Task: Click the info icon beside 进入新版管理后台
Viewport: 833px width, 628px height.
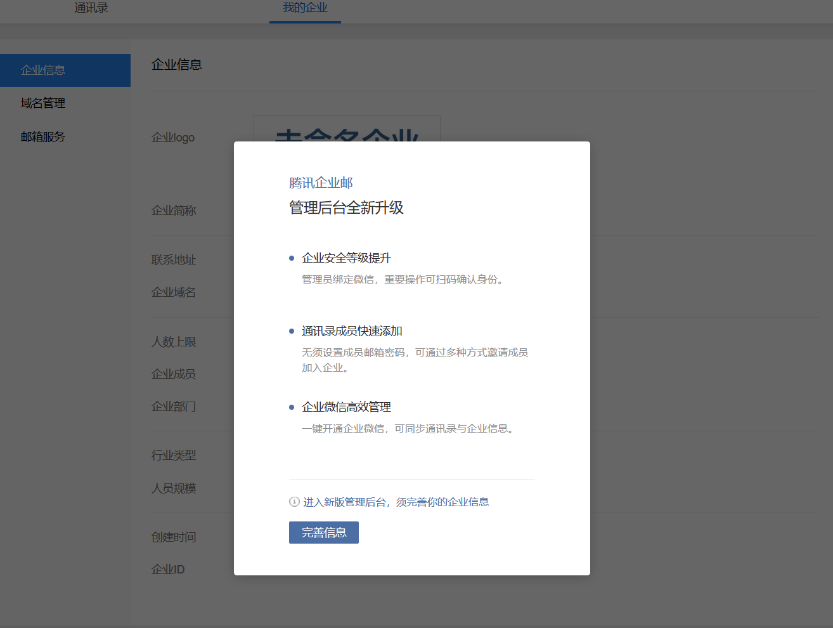Action: [x=294, y=502]
